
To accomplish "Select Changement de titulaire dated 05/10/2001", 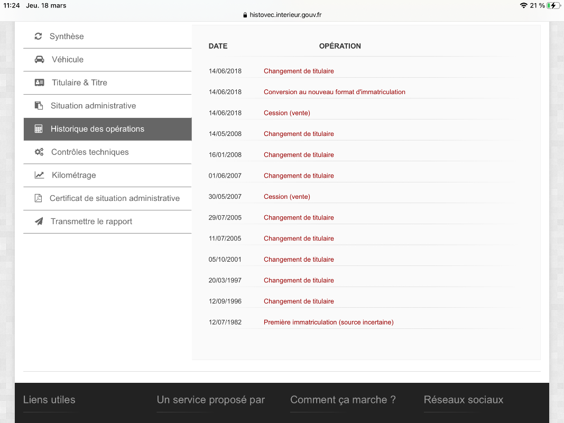I will pyautogui.click(x=299, y=260).
